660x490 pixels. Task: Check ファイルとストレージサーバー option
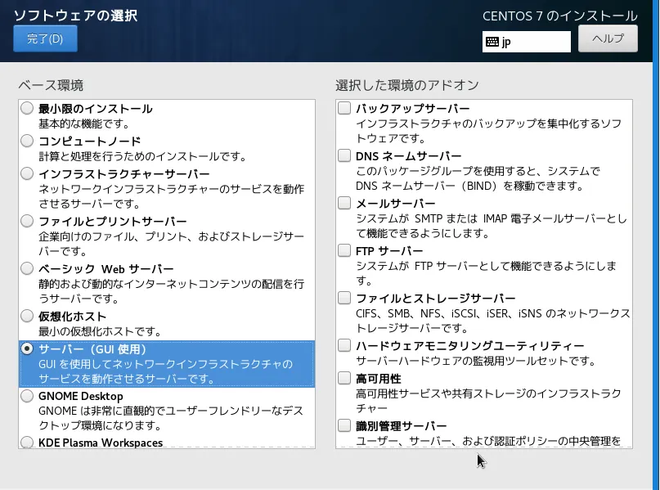coord(344,298)
